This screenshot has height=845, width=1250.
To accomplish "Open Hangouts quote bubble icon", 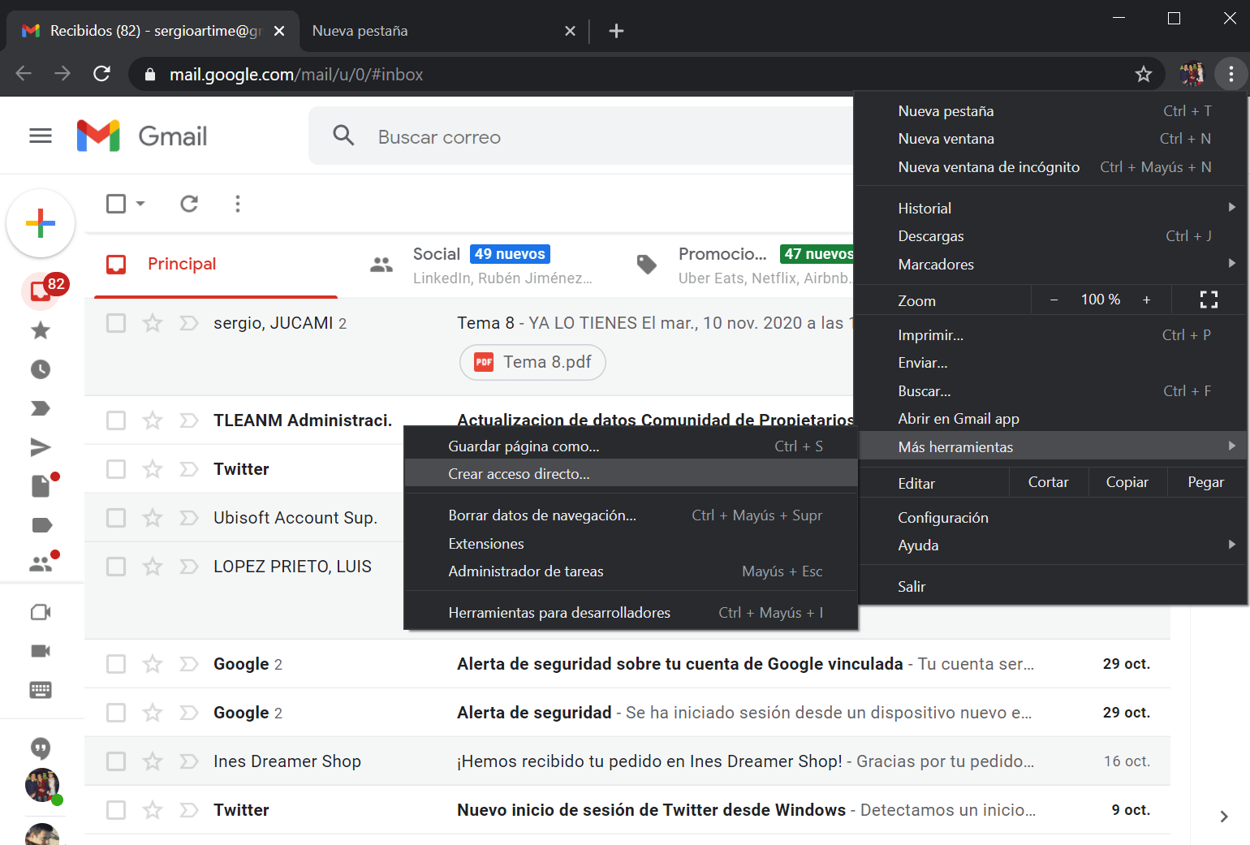I will [x=41, y=748].
